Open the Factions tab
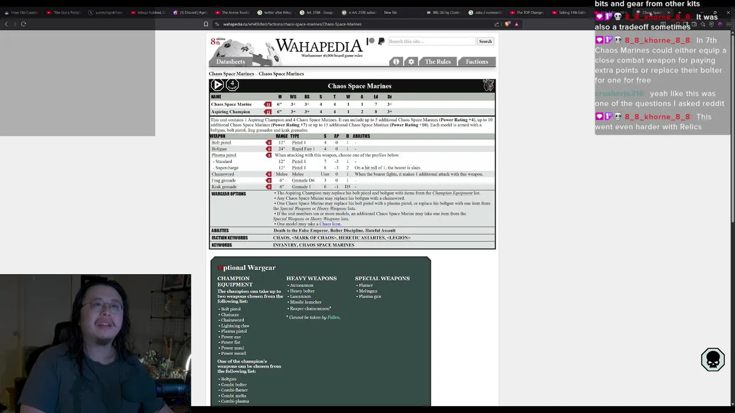This screenshot has height=413, width=735. coord(477,61)
